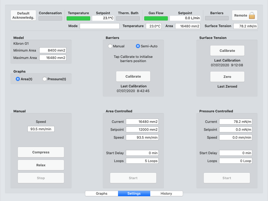Choose the Pressure(t) graph option

[45, 79]
